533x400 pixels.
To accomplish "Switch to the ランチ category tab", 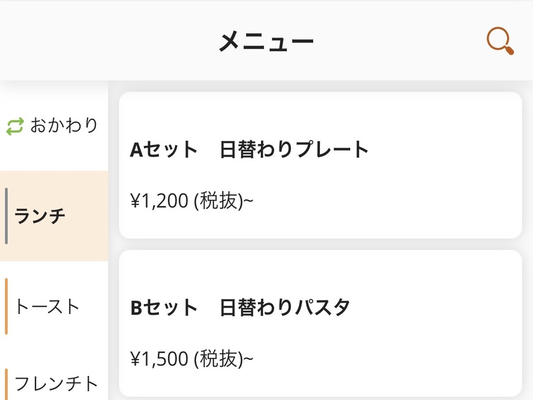I will pyautogui.click(x=41, y=217).
